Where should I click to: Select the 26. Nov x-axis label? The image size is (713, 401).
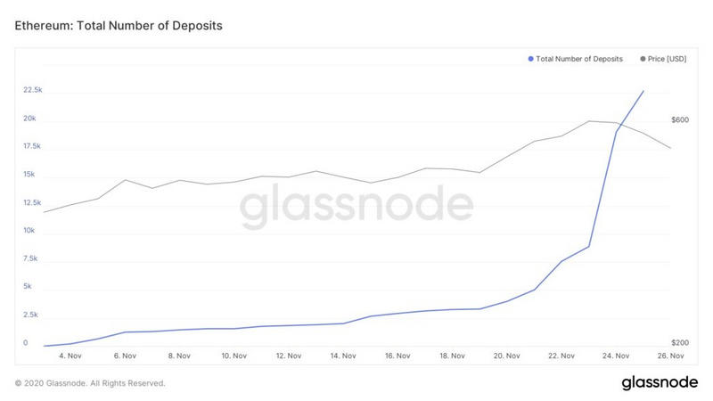coord(670,356)
